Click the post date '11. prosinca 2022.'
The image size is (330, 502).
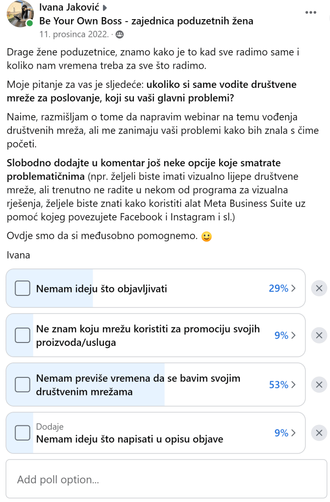point(74,34)
